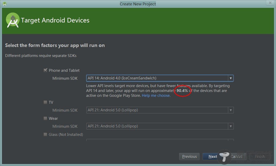Open the Help me choose link
Viewport: 276px width, 166px height.
click(156, 96)
